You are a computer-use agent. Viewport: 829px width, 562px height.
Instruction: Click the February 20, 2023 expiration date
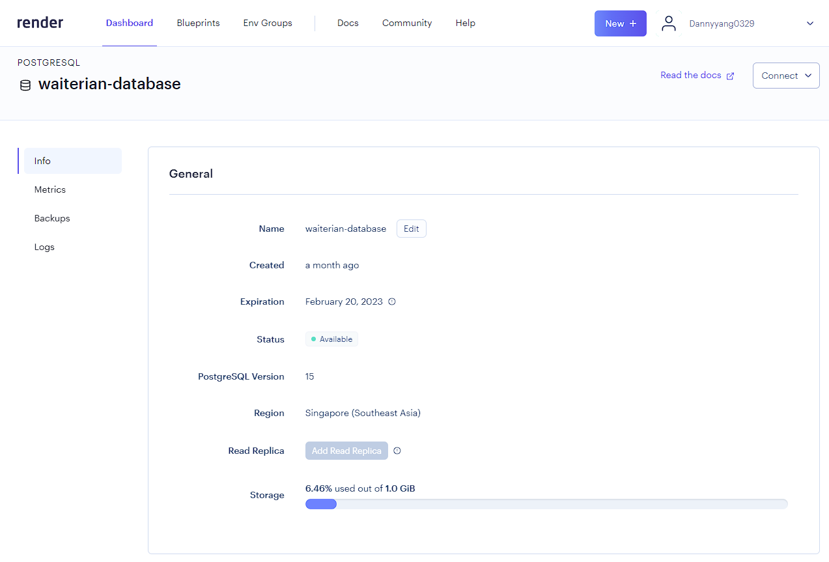(x=344, y=302)
